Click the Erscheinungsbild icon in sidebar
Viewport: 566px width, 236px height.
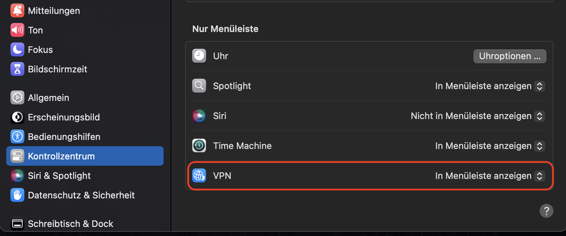17,117
